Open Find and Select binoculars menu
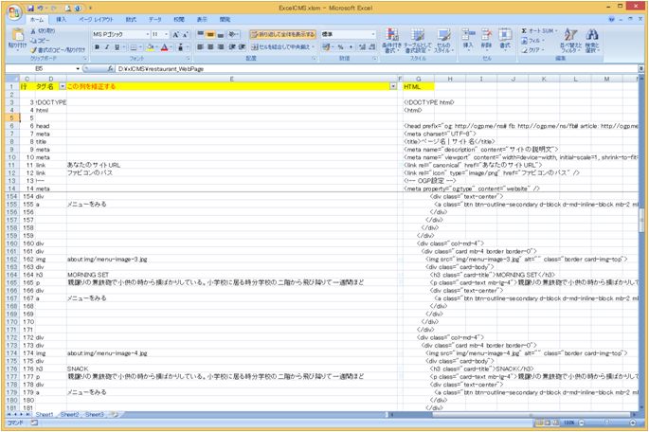 (592, 41)
